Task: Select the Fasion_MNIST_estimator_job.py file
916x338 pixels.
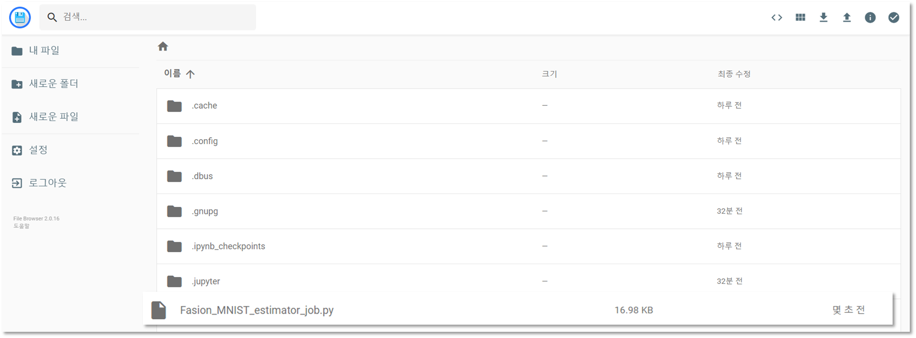Action: tap(518, 310)
